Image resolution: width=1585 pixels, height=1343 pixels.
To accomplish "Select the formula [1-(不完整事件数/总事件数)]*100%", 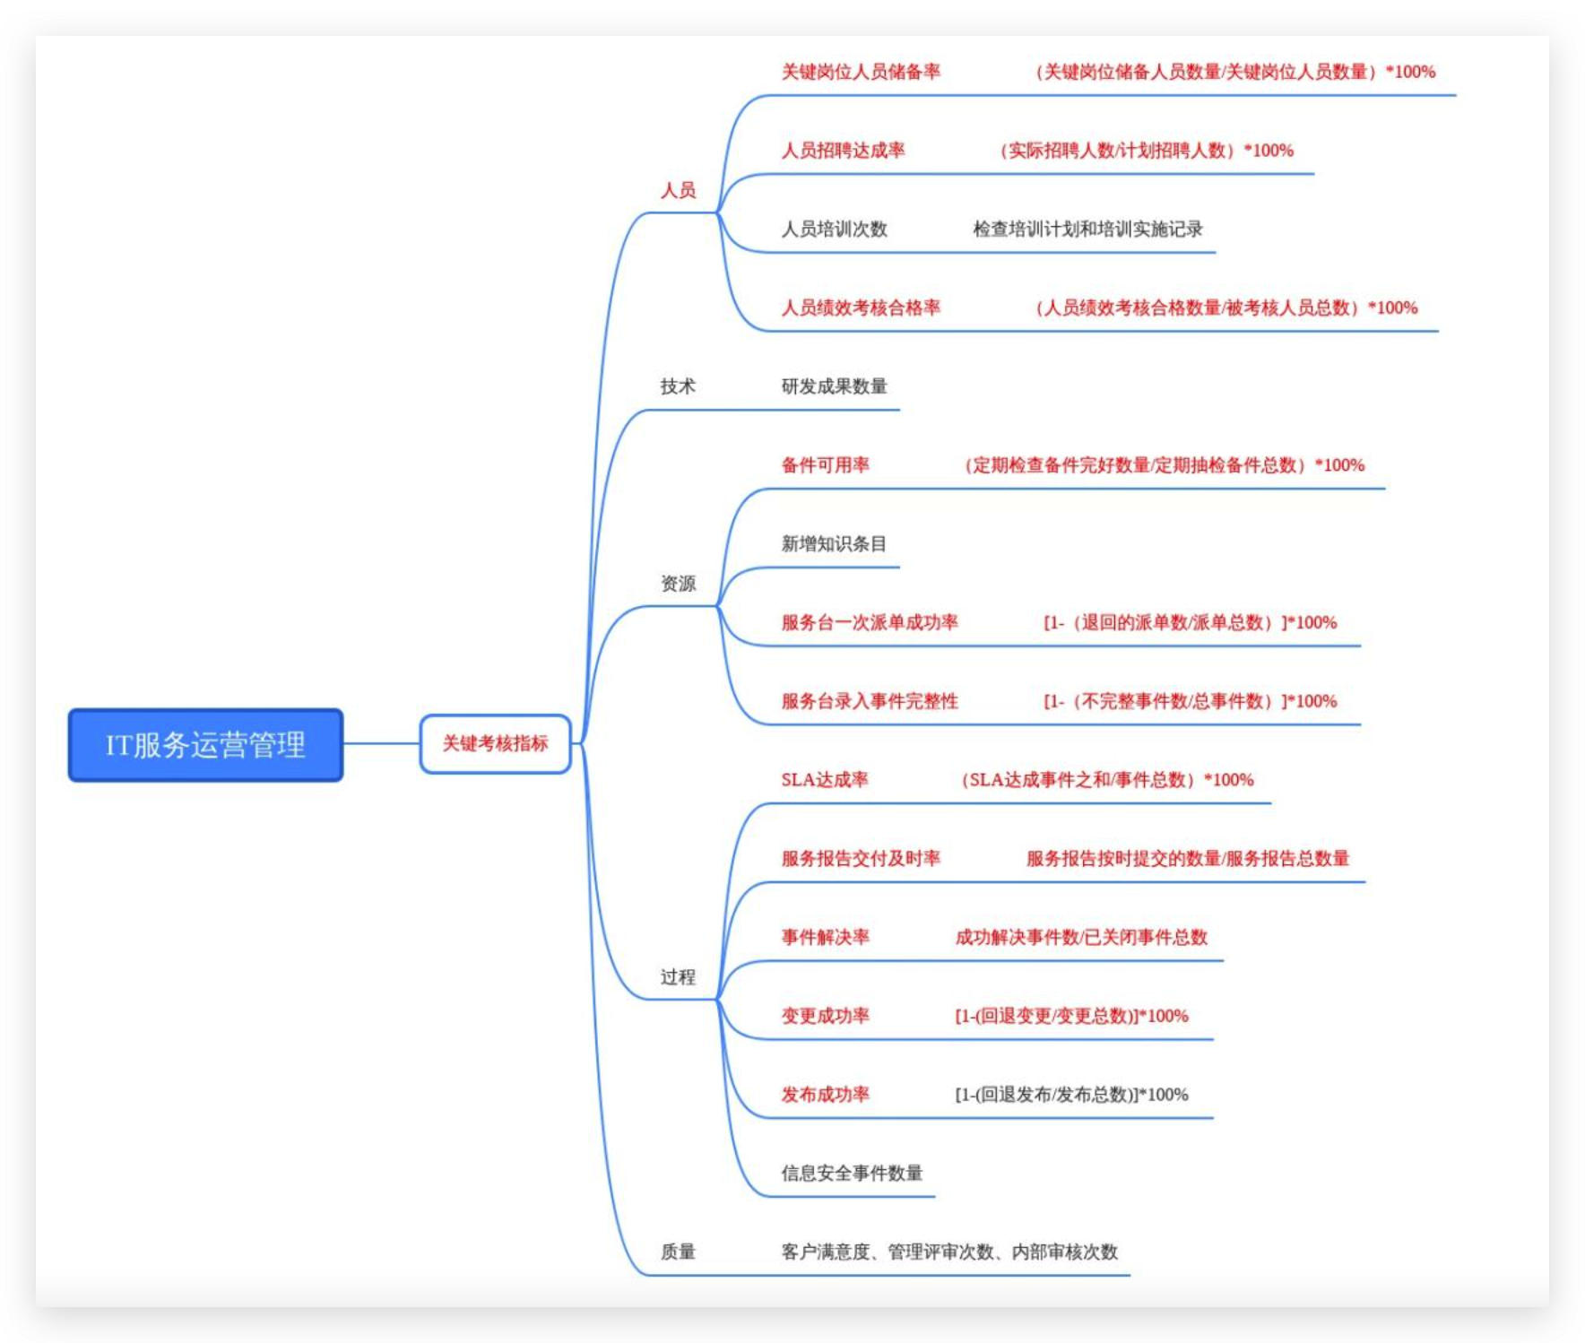I will point(1190,701).
